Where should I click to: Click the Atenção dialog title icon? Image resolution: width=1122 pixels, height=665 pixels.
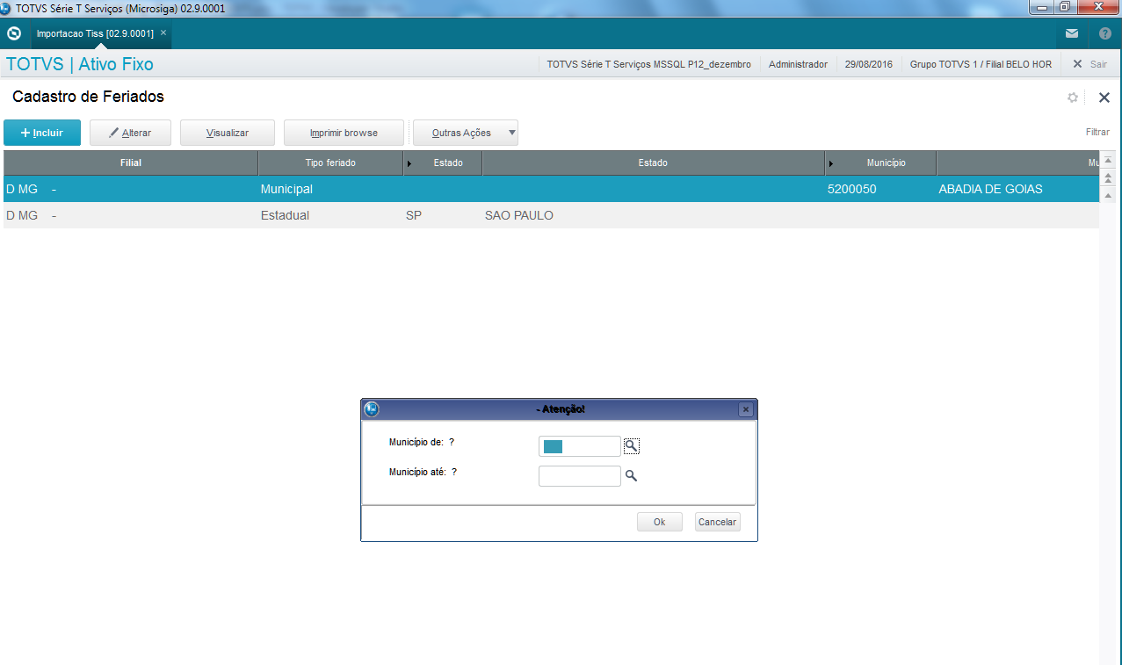(372, 409)
